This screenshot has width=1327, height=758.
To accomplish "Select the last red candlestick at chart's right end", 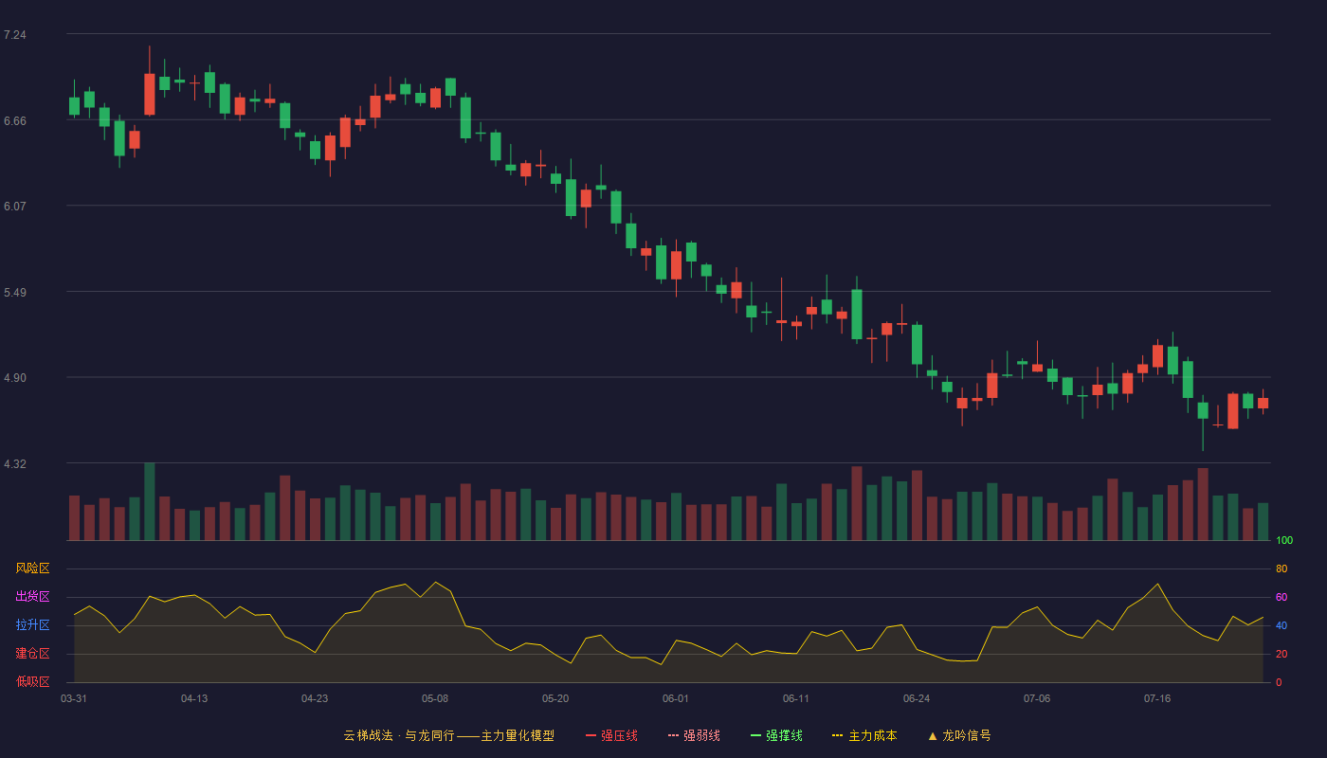I will point(1263,403).
